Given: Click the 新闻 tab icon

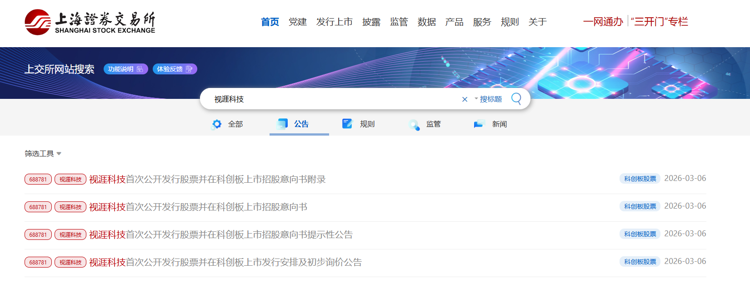Looking at the screenshot, I should pyautogui.click(x=479, y=124).
